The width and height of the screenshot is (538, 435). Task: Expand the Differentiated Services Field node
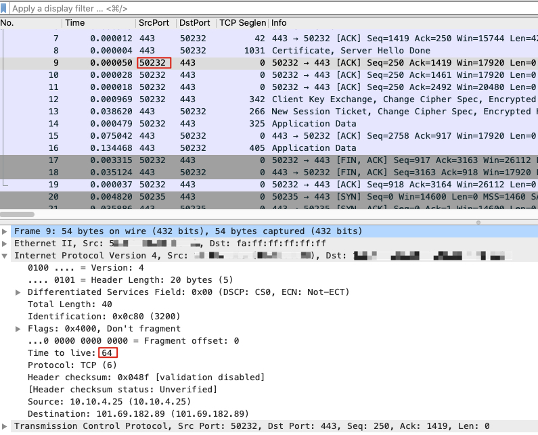point(18,292)
